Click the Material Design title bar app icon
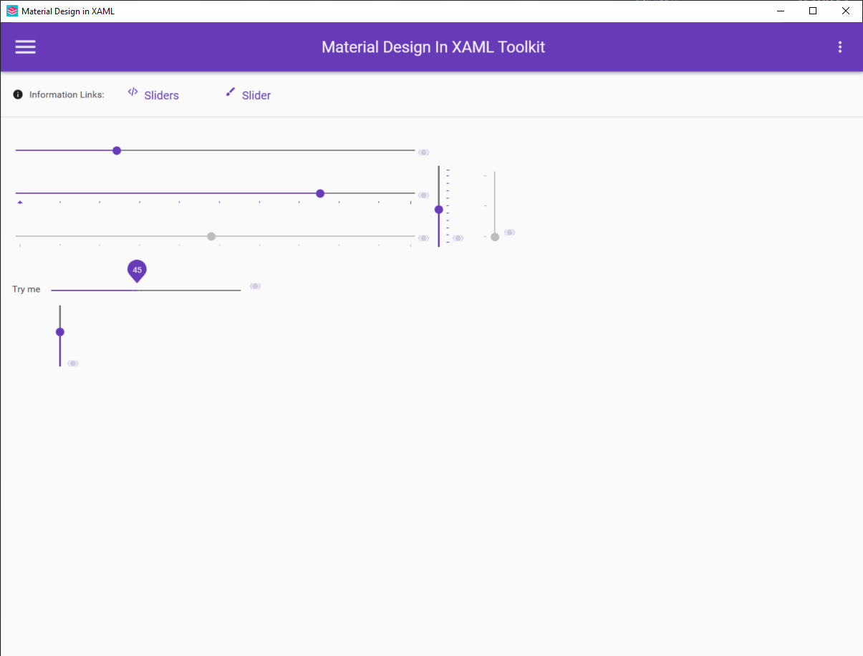 click(11, 11)
